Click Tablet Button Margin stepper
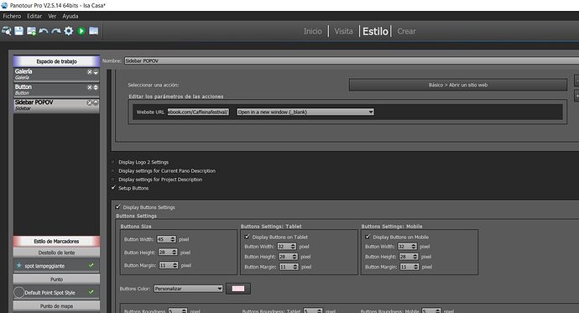Screen dimensions: 579x313 point(295,267)
